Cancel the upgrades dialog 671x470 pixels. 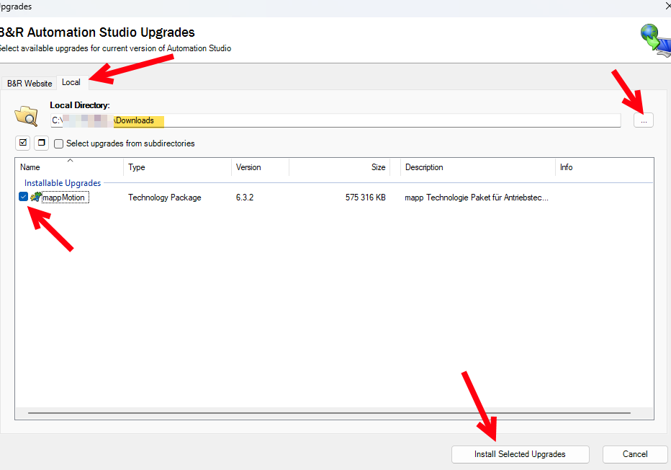point(634,454)
